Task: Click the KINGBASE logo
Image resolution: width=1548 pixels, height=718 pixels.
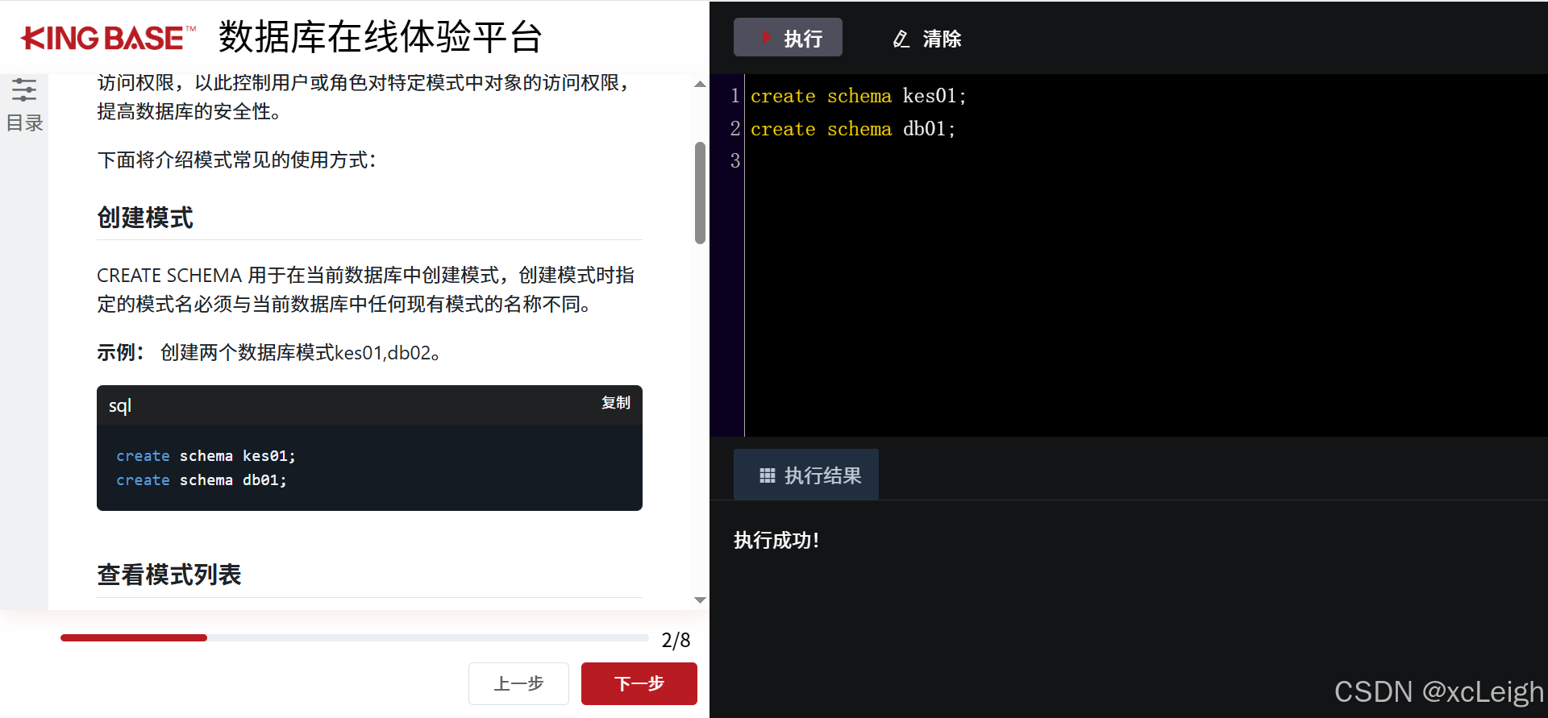Action: tap(108, 38)
